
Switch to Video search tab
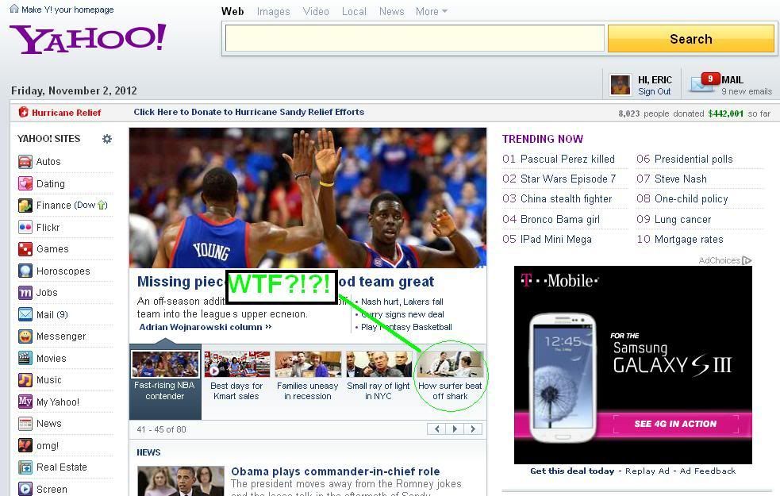[x=316, y=11]
